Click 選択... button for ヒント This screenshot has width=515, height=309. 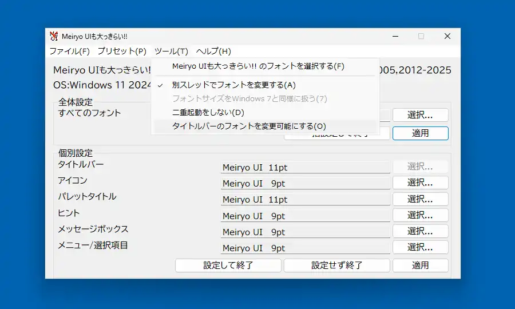(x=421, y=215)
